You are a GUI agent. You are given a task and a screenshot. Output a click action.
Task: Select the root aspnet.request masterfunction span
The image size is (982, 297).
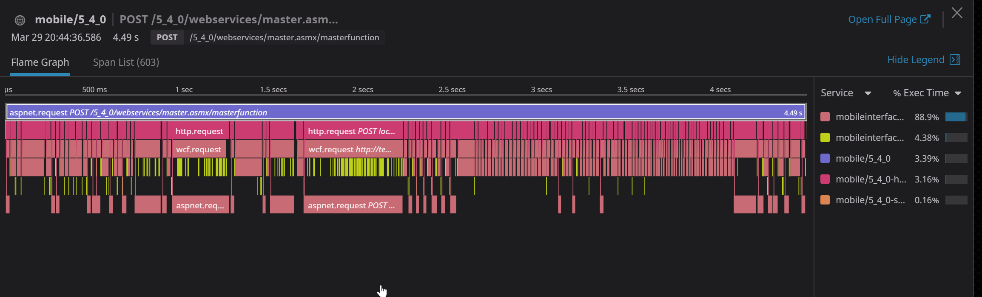(x=406, y=112)
